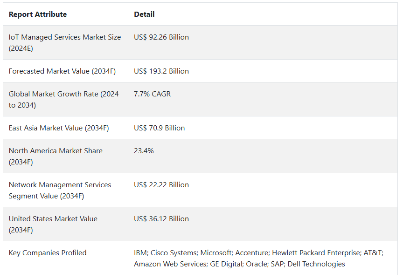Select North America Market Share cell
Viewport: 403px width, 279px height.
[x=56, y=156]
